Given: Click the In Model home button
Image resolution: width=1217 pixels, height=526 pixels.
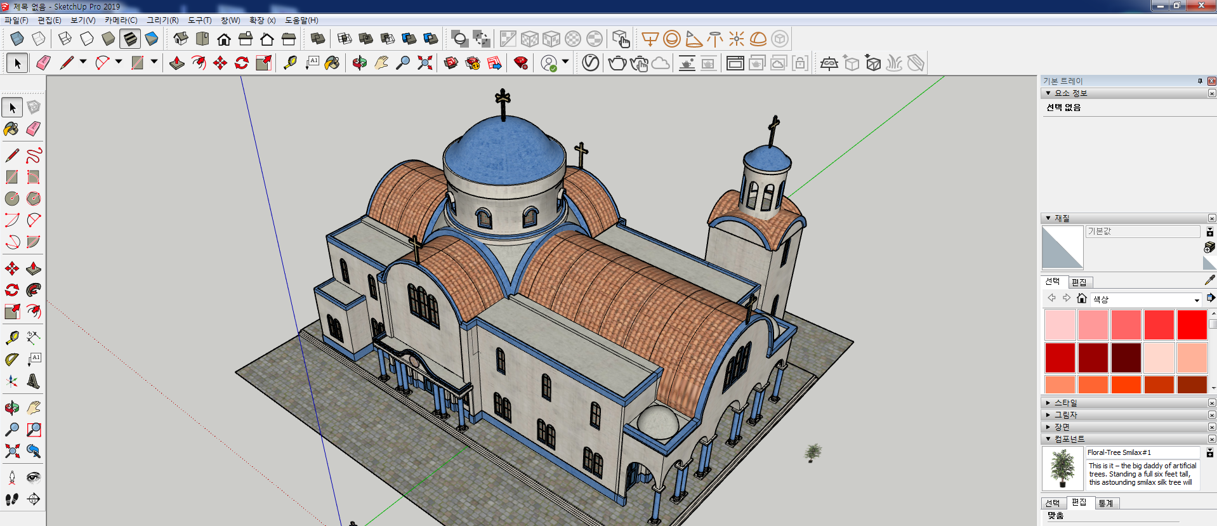Looking at the screenshot, I should 1082,299.
